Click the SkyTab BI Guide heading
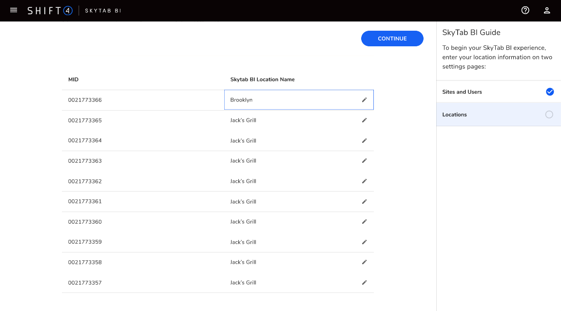Viewport: 561px width, 311px height. (471, 32)
